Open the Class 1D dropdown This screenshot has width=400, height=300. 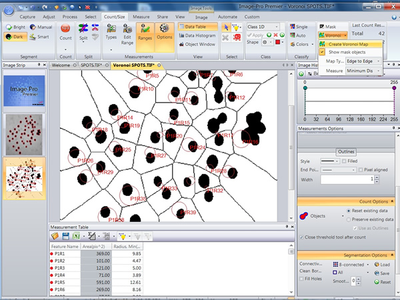click(x=263, y=27)
